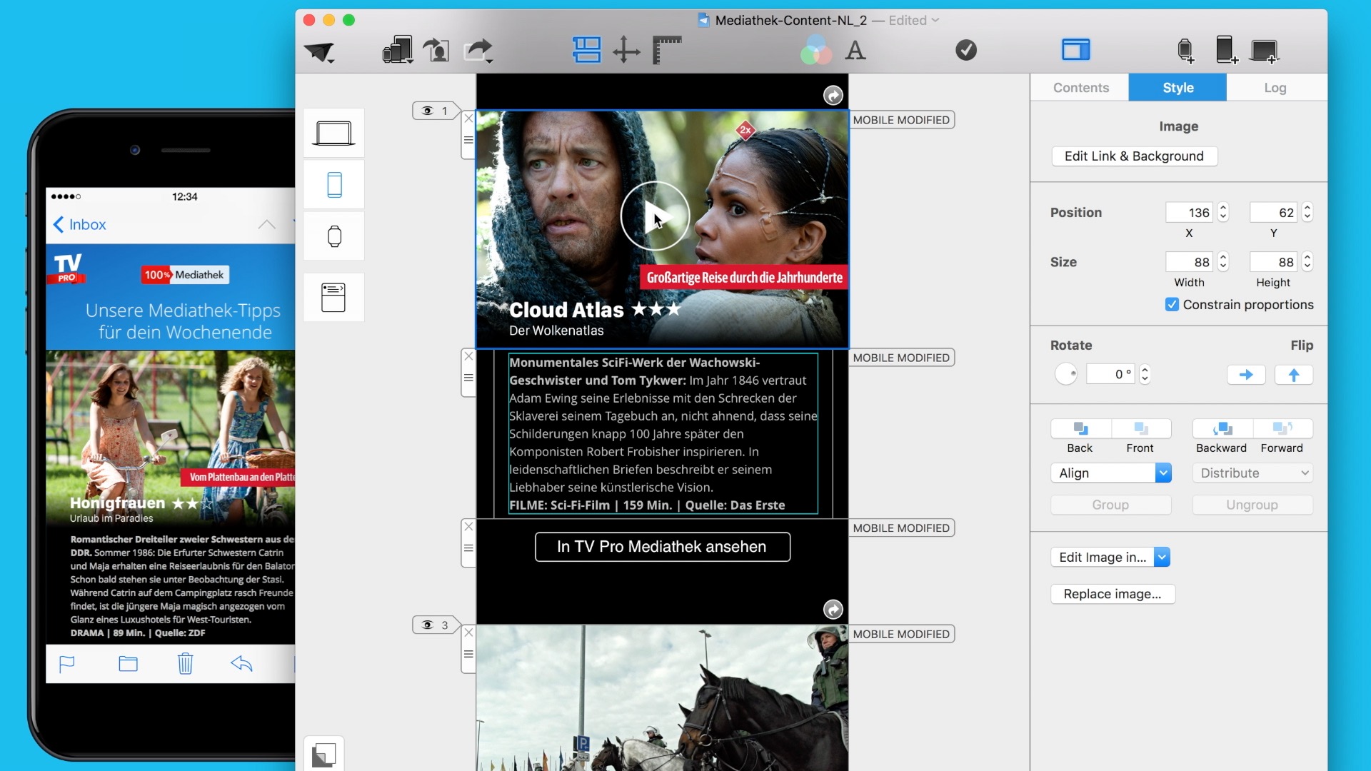Click the rotation angle dial
This screenshot has height=771, width=1371.
click(x=1066, y=374)
